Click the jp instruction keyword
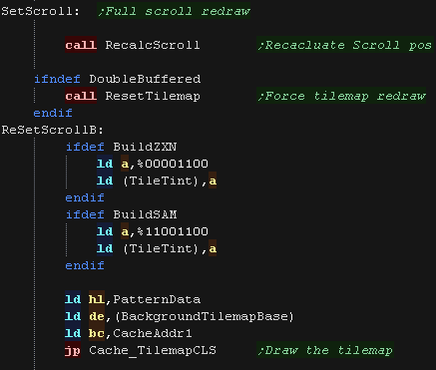Viewport: 436px width, 370px height. (73, 351)
